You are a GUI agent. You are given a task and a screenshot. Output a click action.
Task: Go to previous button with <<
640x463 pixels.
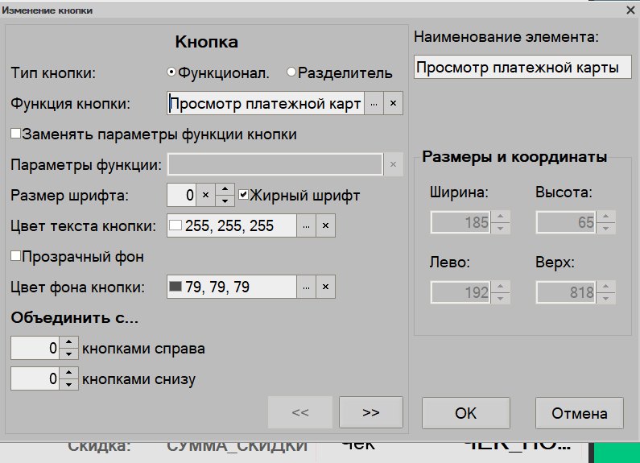click(x=300, y=412)
